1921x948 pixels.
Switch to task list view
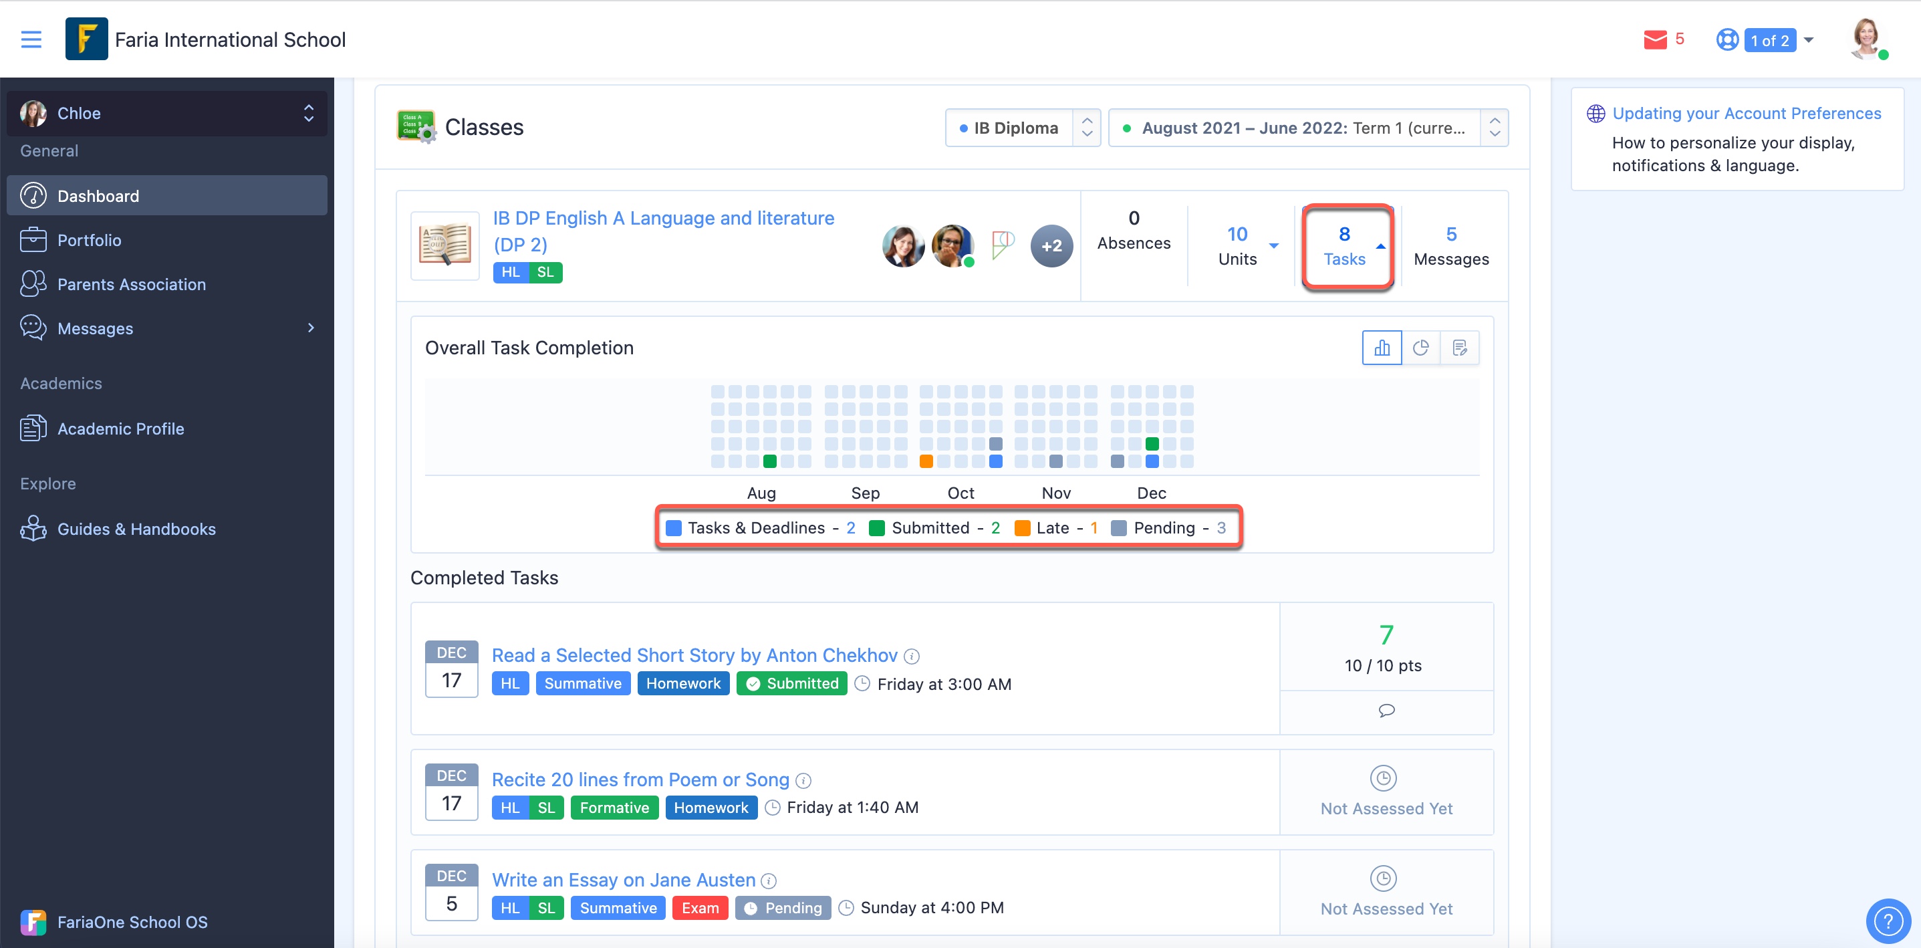coord(1459,348)
